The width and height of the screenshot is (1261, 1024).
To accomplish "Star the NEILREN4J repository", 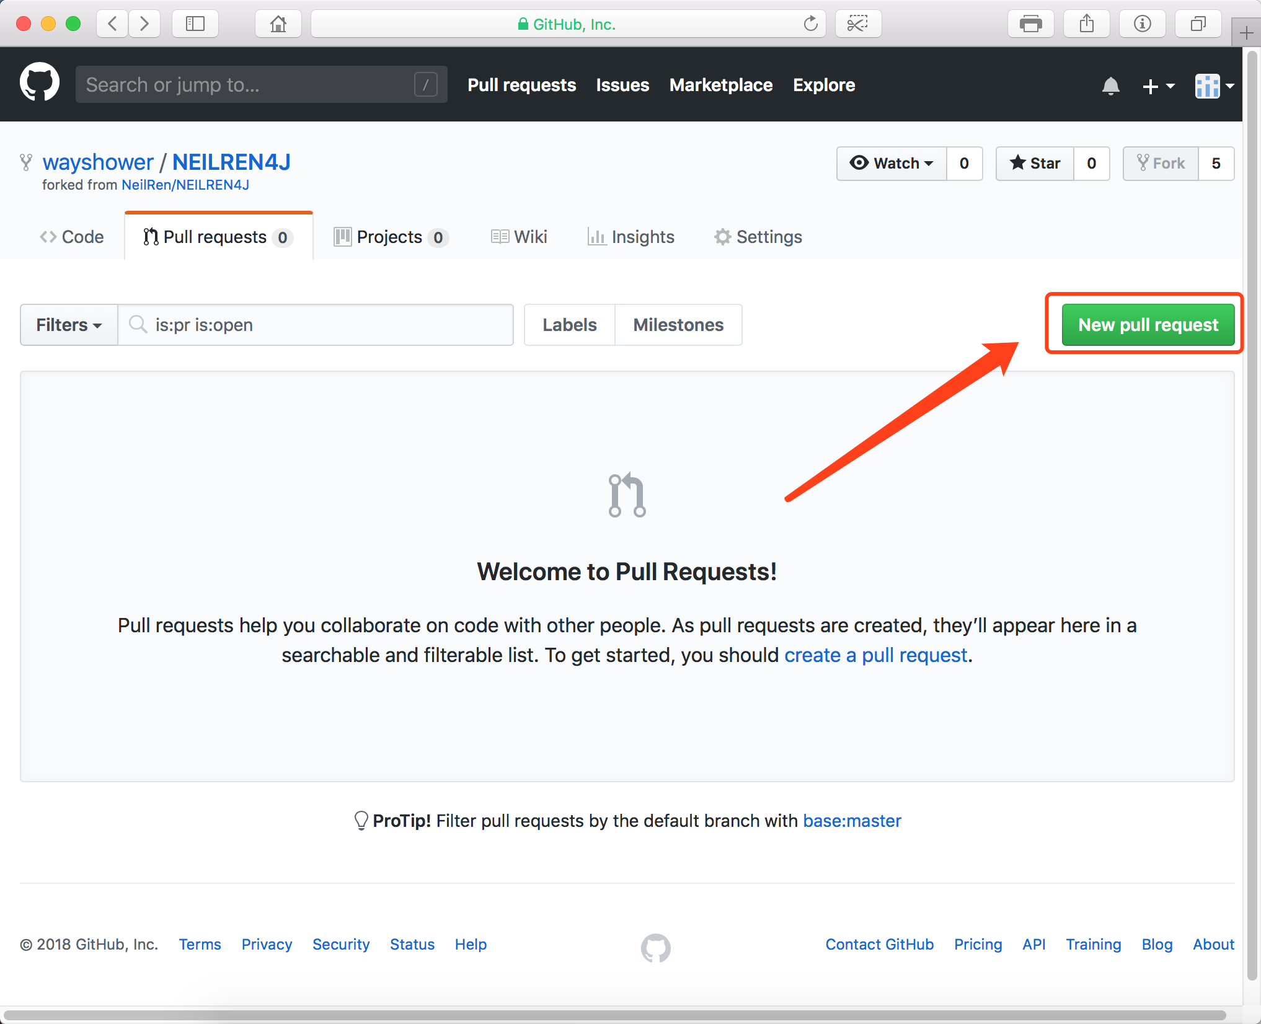I will click(x=1035, y=163).
